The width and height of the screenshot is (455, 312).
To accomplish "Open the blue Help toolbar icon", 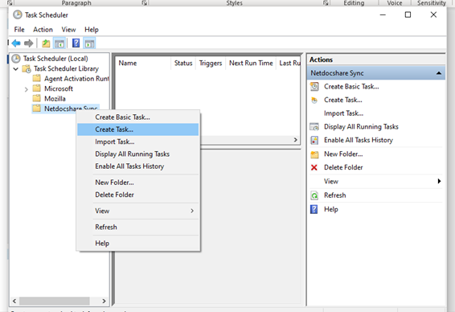I will point(76,43).
